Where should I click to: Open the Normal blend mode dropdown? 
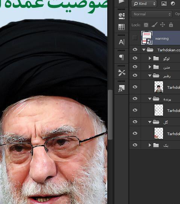[x=152, y=14]
